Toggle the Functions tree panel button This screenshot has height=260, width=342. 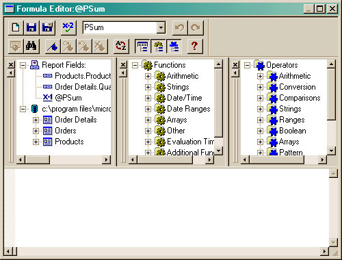(x=158, y=47)
